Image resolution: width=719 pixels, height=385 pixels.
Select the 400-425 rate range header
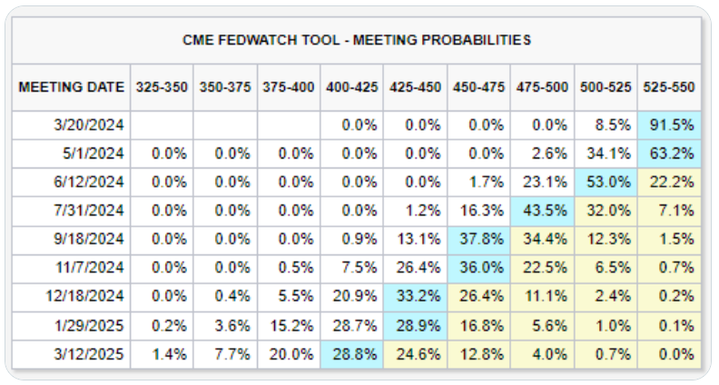tap(352, 88)
